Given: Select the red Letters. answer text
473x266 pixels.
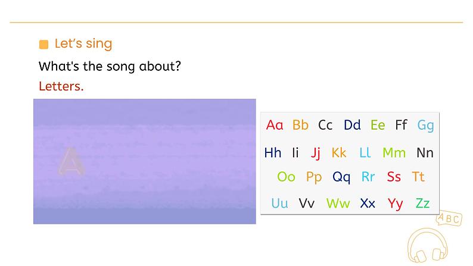Looking at the screenshot, I should pos(61,86).
